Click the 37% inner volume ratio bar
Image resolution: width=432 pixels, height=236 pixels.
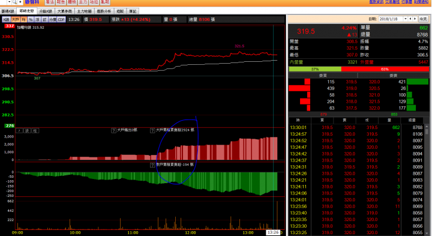pos(315,69)
